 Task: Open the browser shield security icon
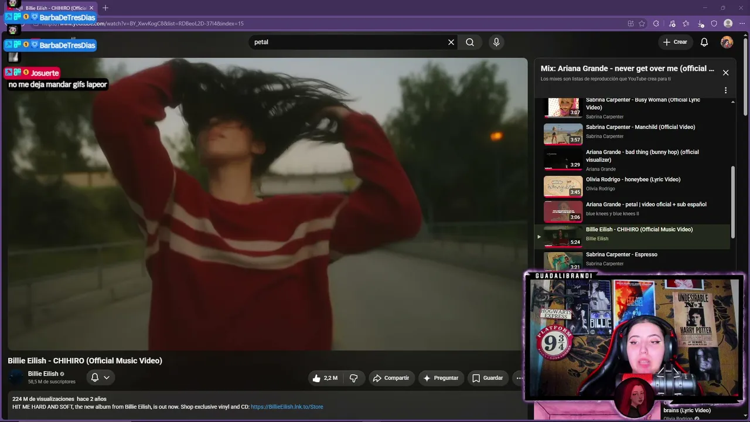(x=714, y=23)
